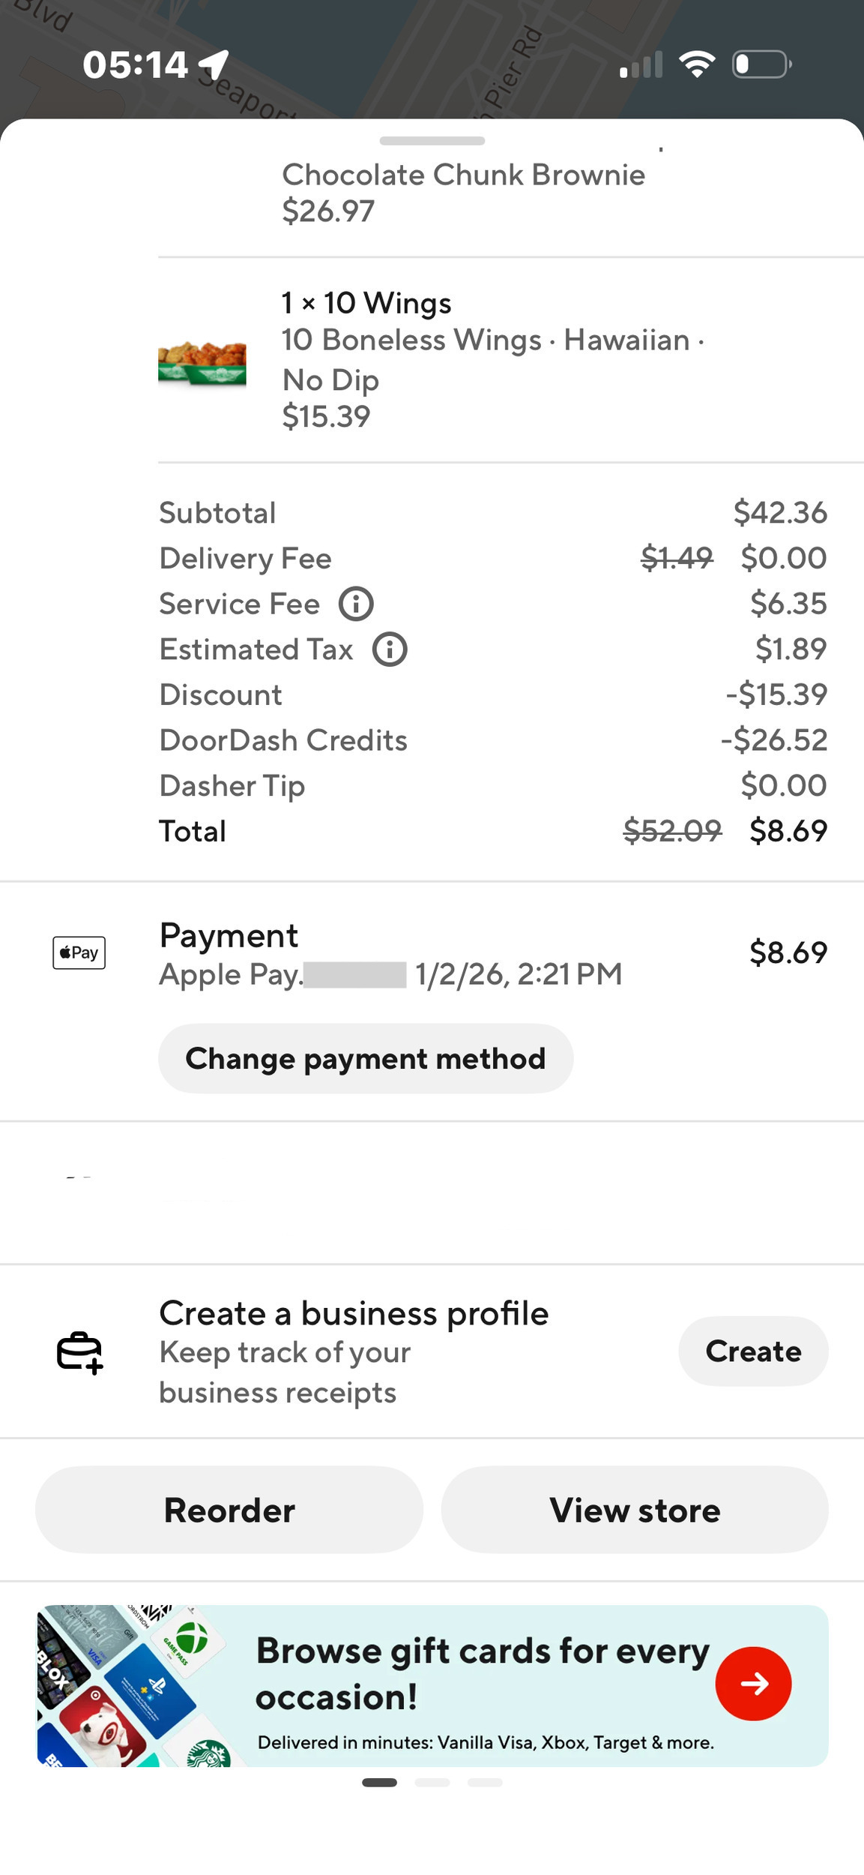Tap the cellular signal bars icon
The image size is (864, 1875).
coord(641,65)
